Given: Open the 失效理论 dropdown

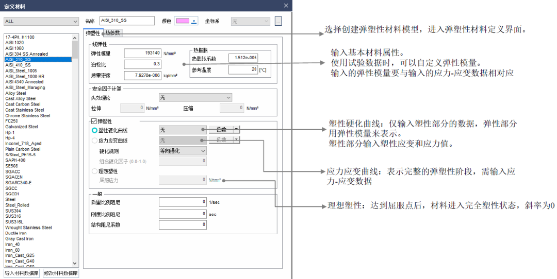Looking at the screenshot, I should 196,97.
